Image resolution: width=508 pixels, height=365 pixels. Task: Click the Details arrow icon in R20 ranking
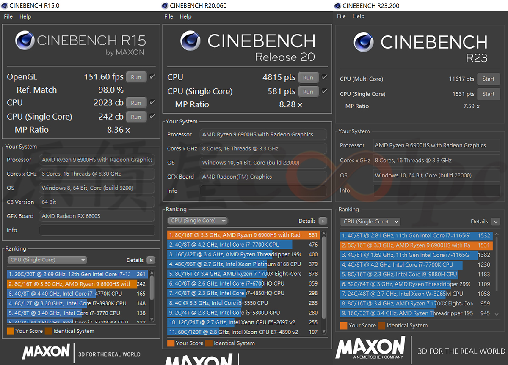[x=323, y=221]
